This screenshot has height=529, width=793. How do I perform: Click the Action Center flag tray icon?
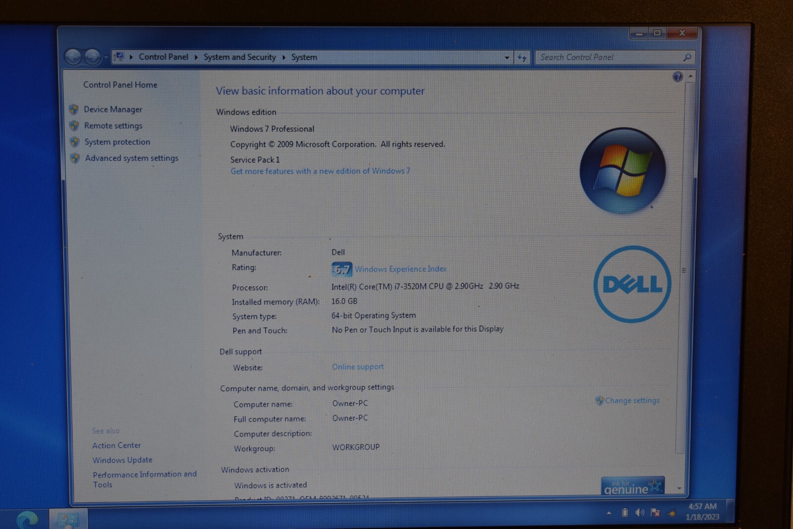coord(655,513)
